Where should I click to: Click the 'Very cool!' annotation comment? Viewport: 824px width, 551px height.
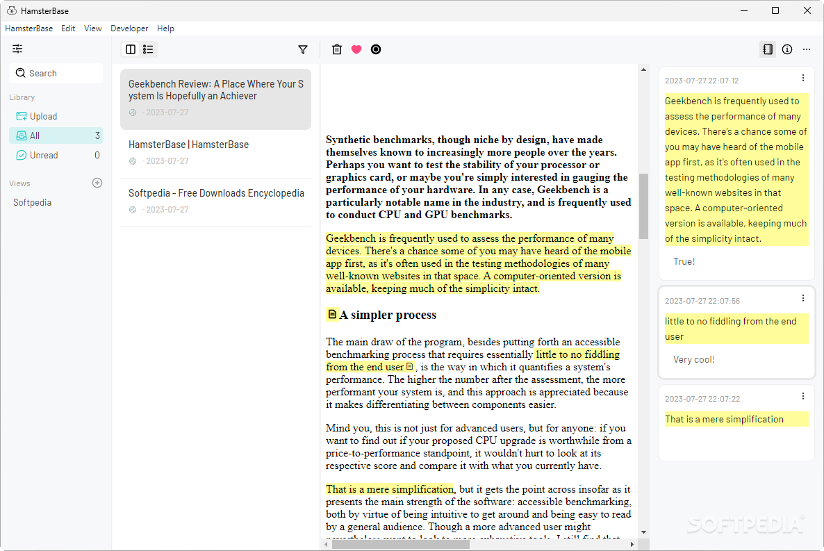pos(693,360)
